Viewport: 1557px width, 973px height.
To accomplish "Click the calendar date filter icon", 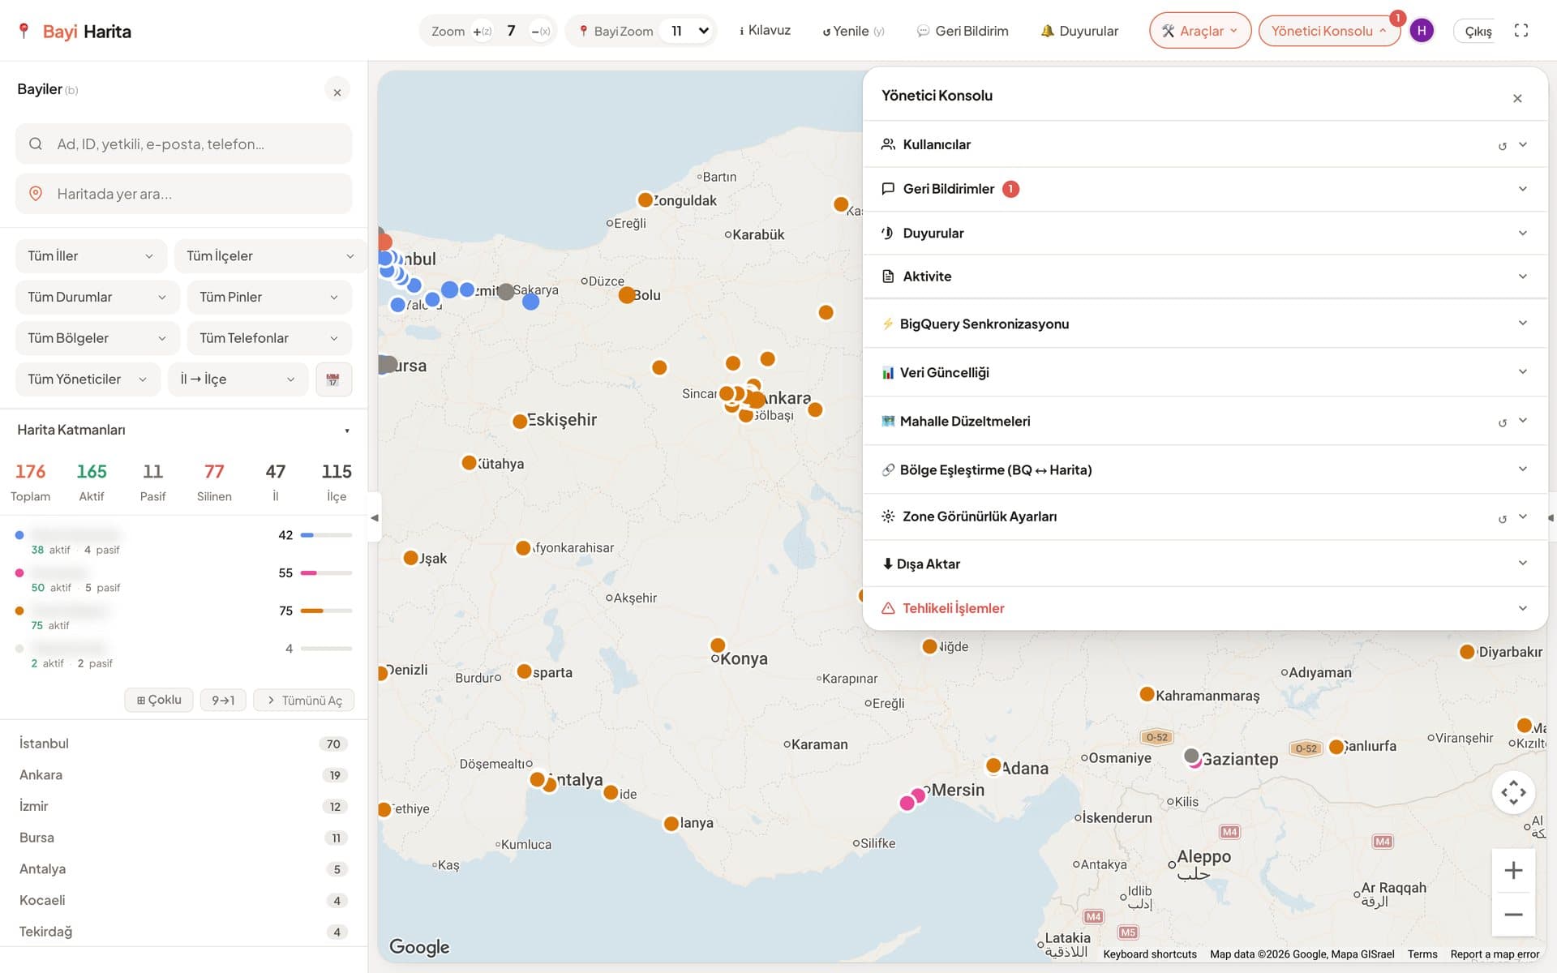I will point(333,379).
